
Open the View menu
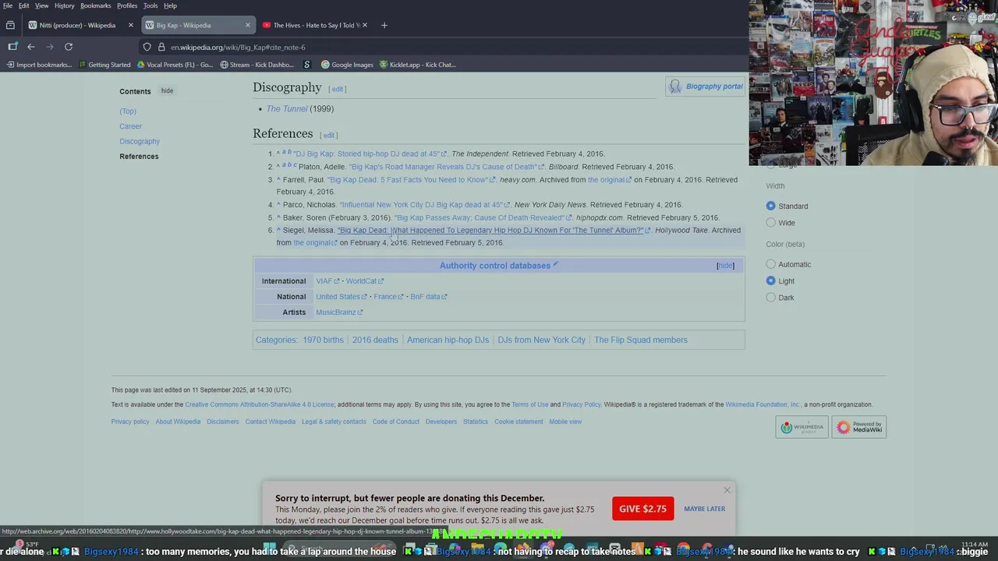pyautogui.click(x=41, y=5)
